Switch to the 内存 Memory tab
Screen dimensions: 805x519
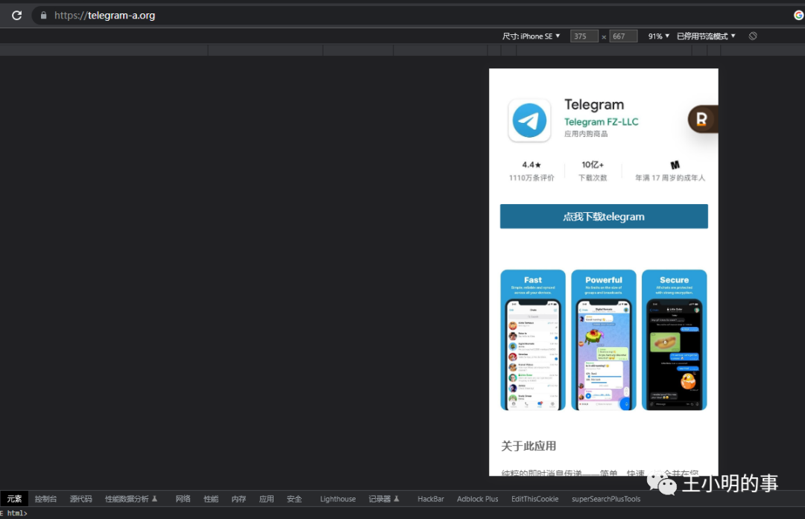click(239, 498)
